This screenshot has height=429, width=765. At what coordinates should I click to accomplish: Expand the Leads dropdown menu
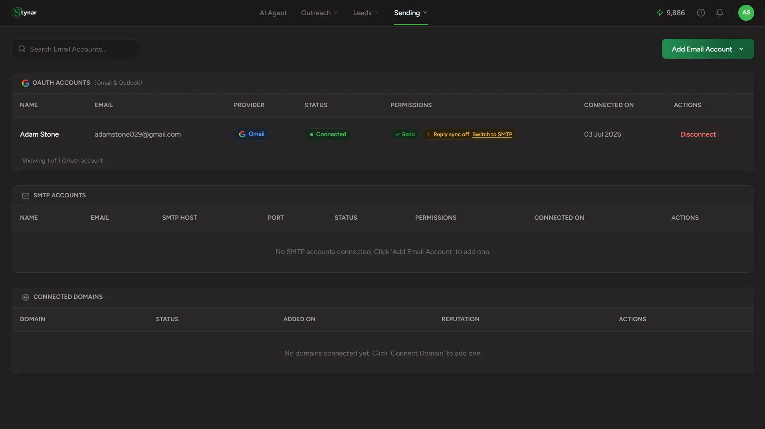[x=366, y=13]
